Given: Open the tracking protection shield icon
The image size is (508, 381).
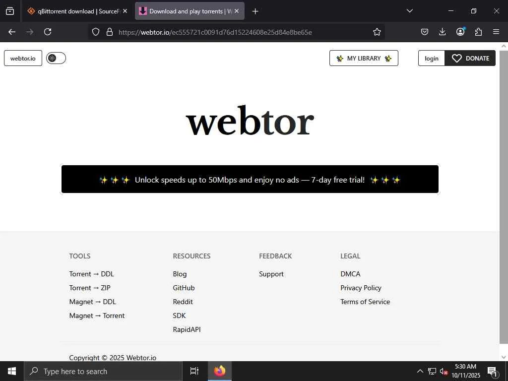Looking at the screenshot, I should pyautogui.click(x=96, y=32).
